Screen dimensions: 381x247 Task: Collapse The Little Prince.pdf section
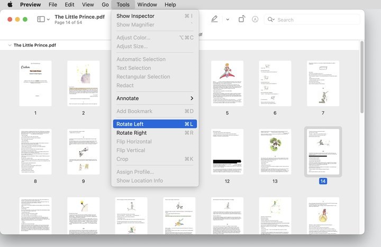pyautogui.click(x=10, y=45)
